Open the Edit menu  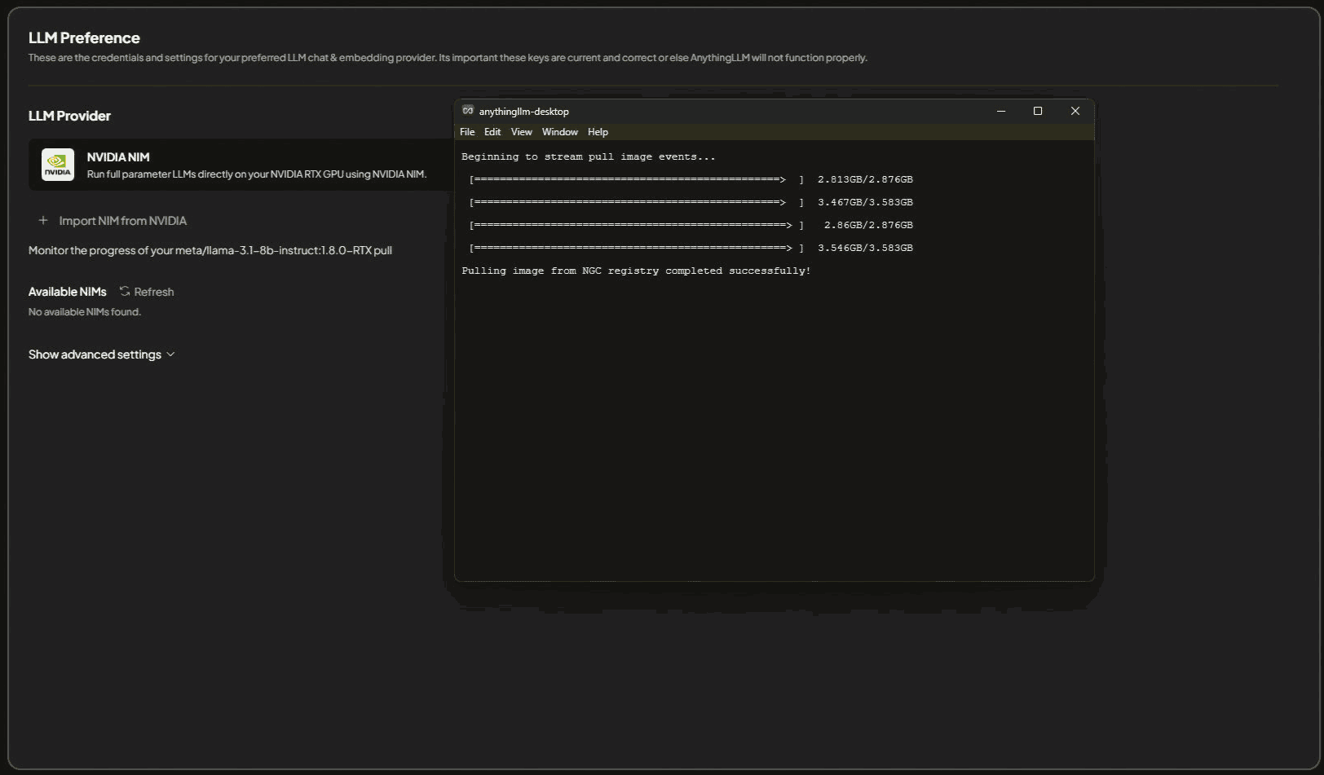[x=492, y=132]
